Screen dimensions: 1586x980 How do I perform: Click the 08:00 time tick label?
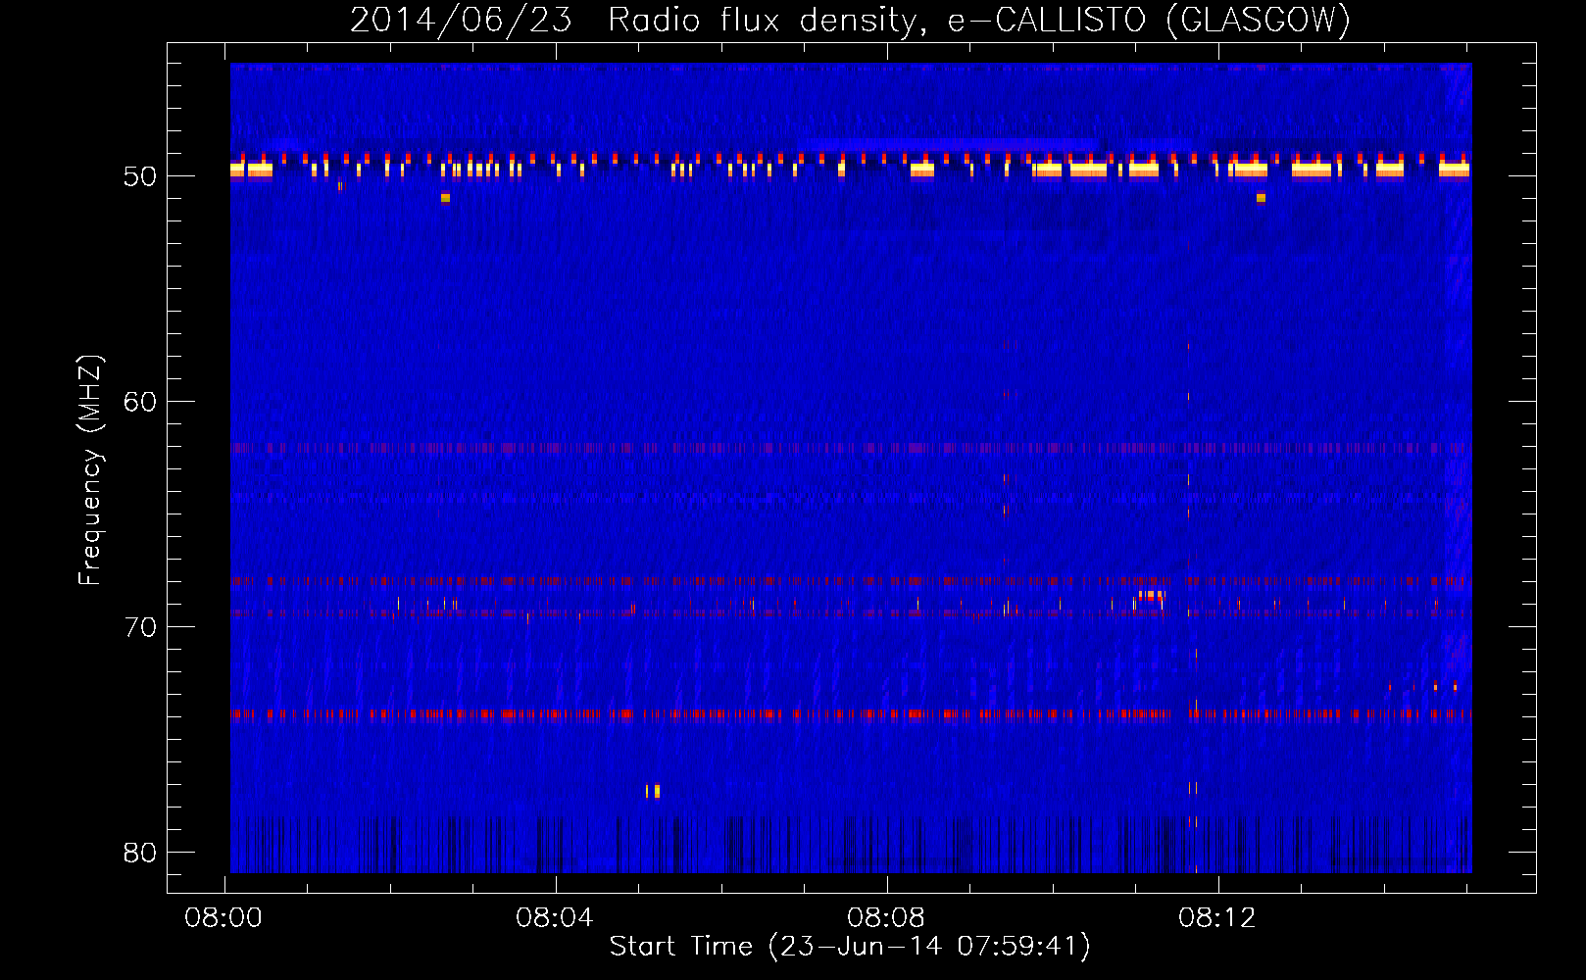pyautogui.click(x=223, y=918)
